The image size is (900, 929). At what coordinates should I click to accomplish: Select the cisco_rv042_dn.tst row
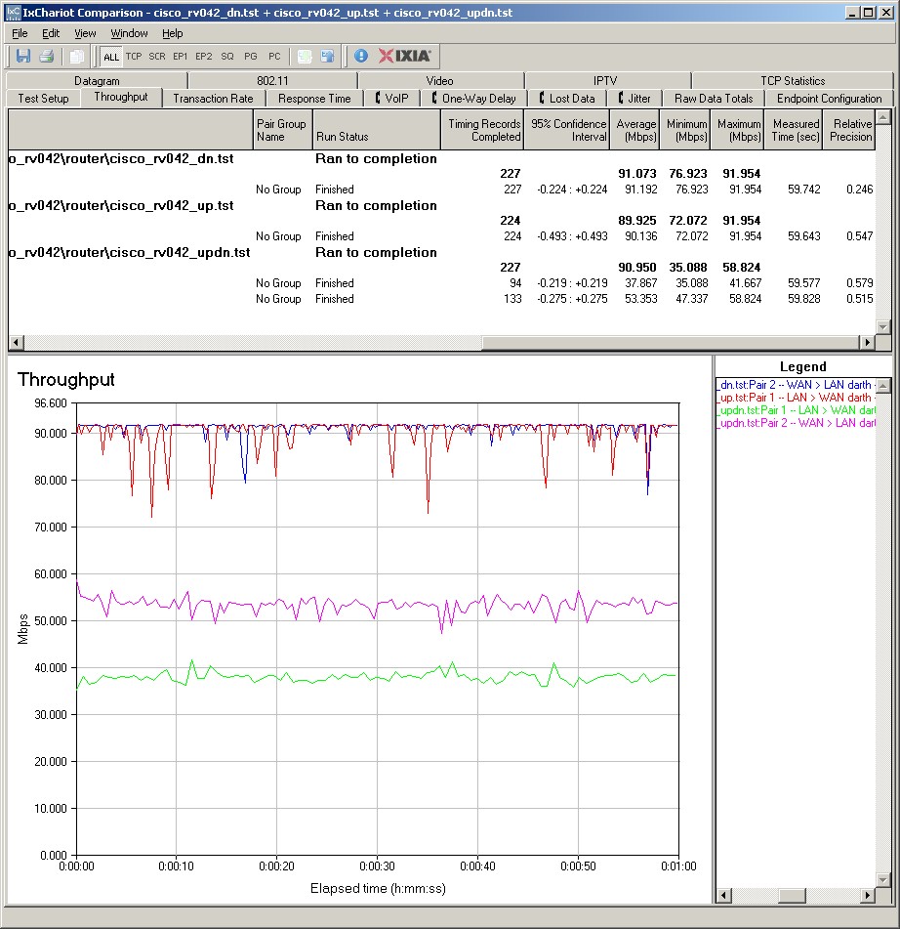coord(442,159)
